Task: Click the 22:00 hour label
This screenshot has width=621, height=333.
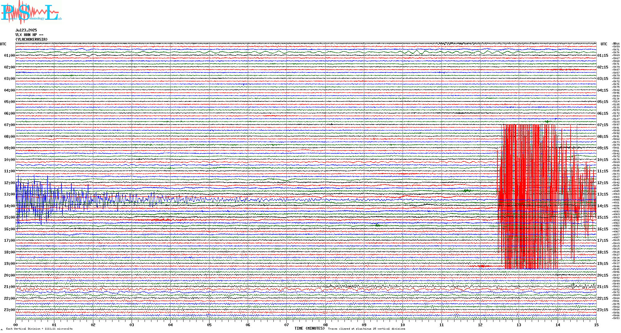Action: (x=10, y=298)
